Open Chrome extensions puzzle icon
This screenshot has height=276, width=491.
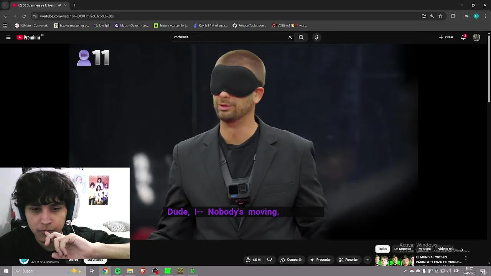pos(453,16)
